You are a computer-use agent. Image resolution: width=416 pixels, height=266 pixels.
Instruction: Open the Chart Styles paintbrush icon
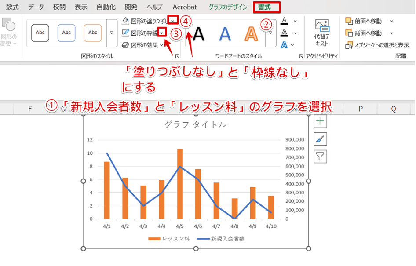tap(320, 139)
